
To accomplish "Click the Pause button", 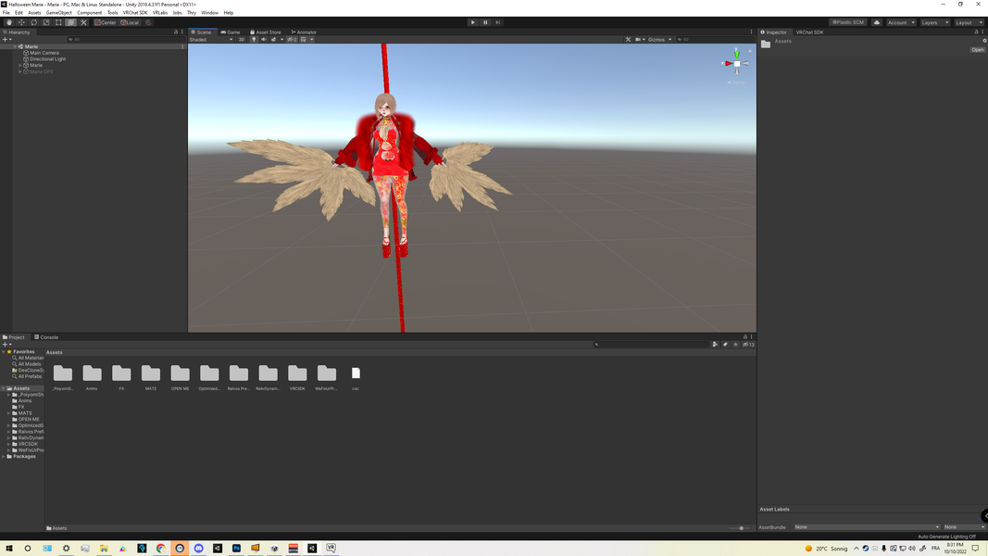I will 485,22.
